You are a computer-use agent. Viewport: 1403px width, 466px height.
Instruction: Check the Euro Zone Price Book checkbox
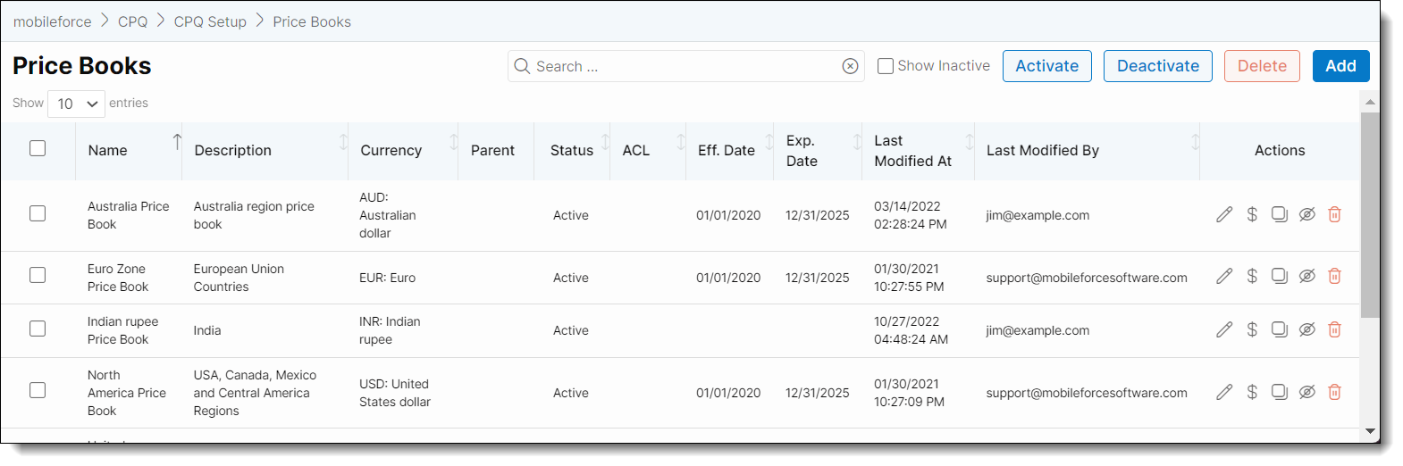coord(38,275)
